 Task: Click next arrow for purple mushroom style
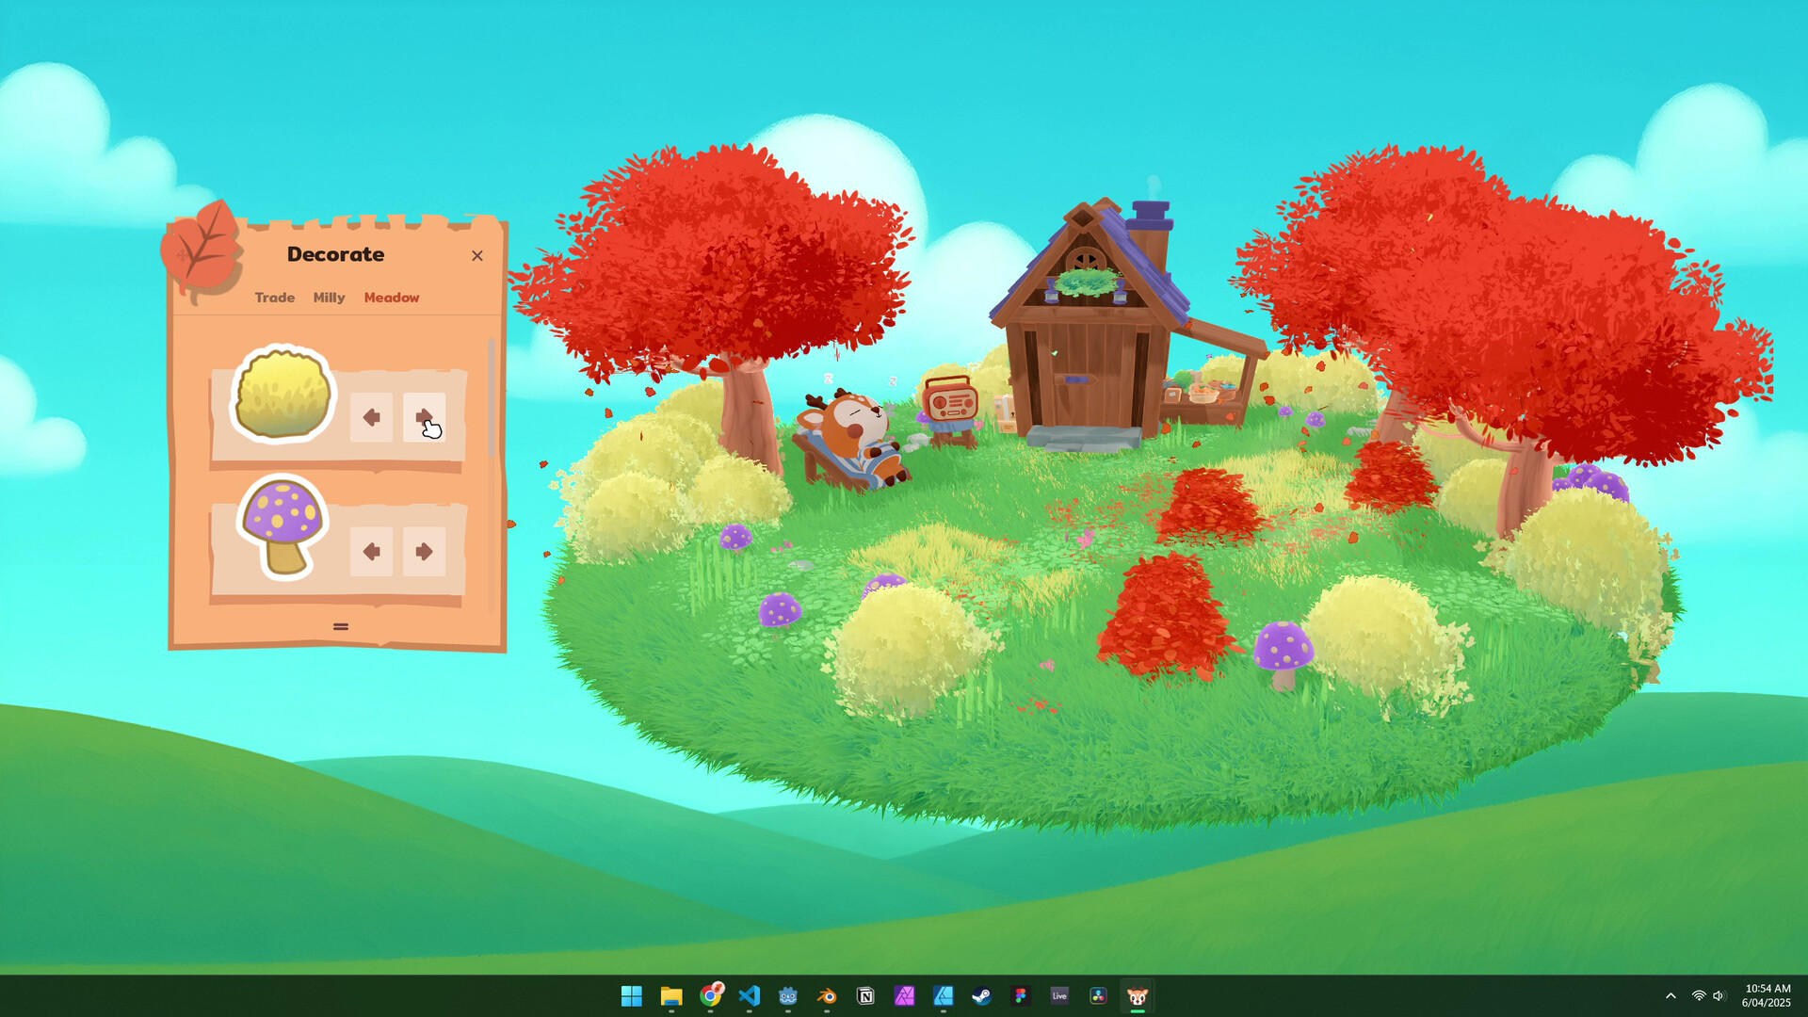[x=424, y=551]
